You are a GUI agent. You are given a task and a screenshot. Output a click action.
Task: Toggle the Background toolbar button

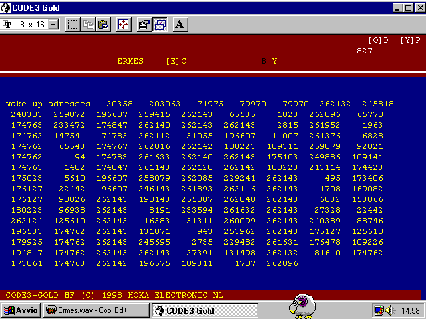(x=160, y=25)
